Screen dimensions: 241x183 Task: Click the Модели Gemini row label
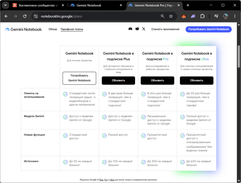coord(34,116)
